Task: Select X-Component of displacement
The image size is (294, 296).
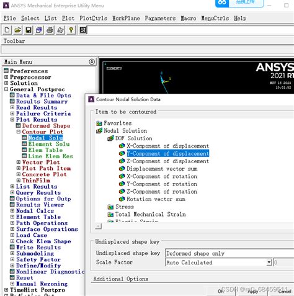Action: [167, 146]
